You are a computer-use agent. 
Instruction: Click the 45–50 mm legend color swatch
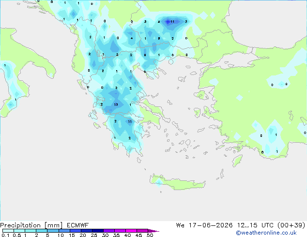pyautogui.click(x=142, y=231)
